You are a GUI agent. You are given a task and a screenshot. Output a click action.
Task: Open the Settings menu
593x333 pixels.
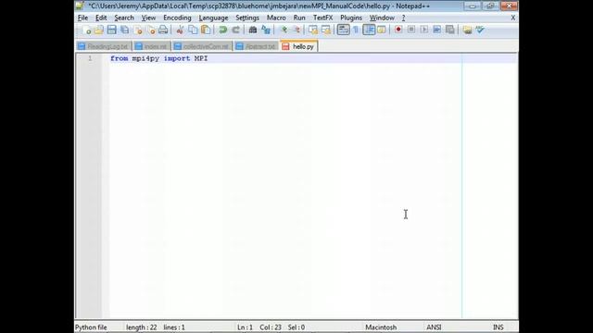pyautogui.click(x=247, y=18)
